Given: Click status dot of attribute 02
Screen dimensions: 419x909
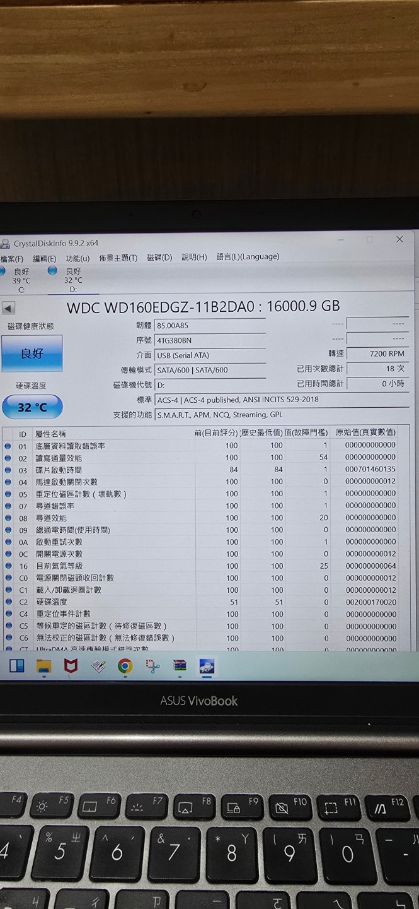Looking at the screenshot, I should [x=8, y=458].
